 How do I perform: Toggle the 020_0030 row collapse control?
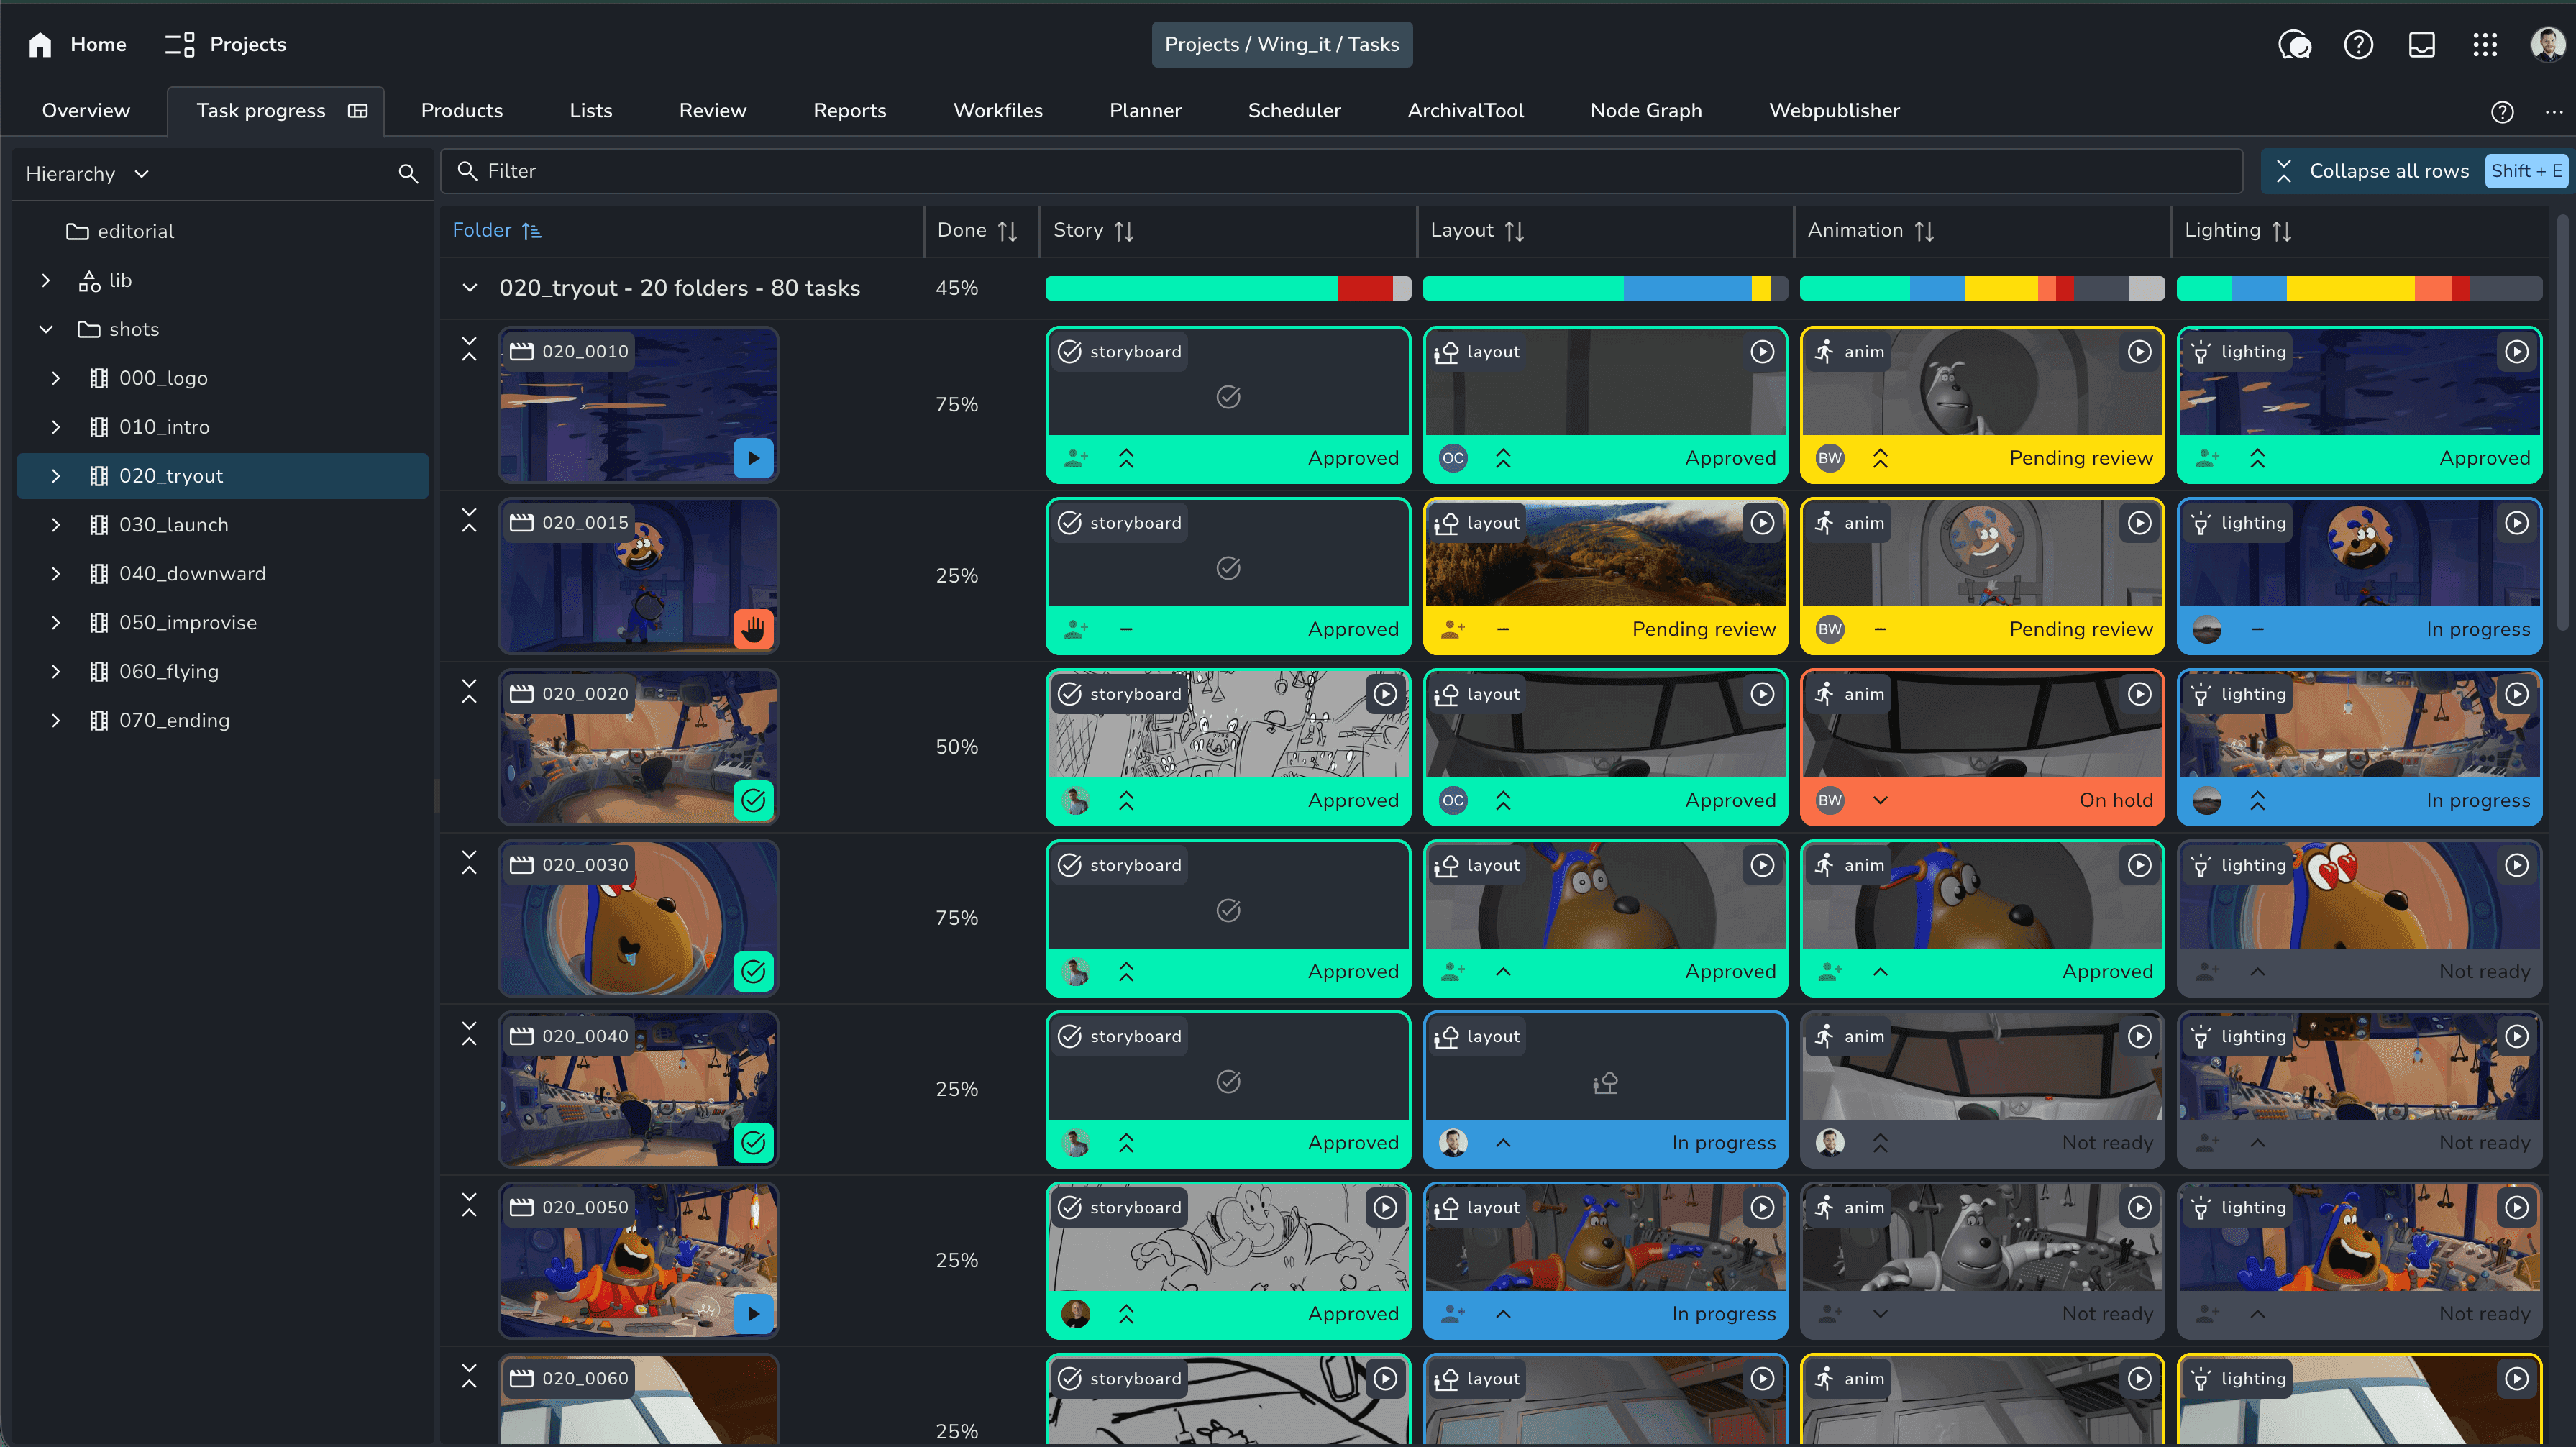click(x=469, y=863)
